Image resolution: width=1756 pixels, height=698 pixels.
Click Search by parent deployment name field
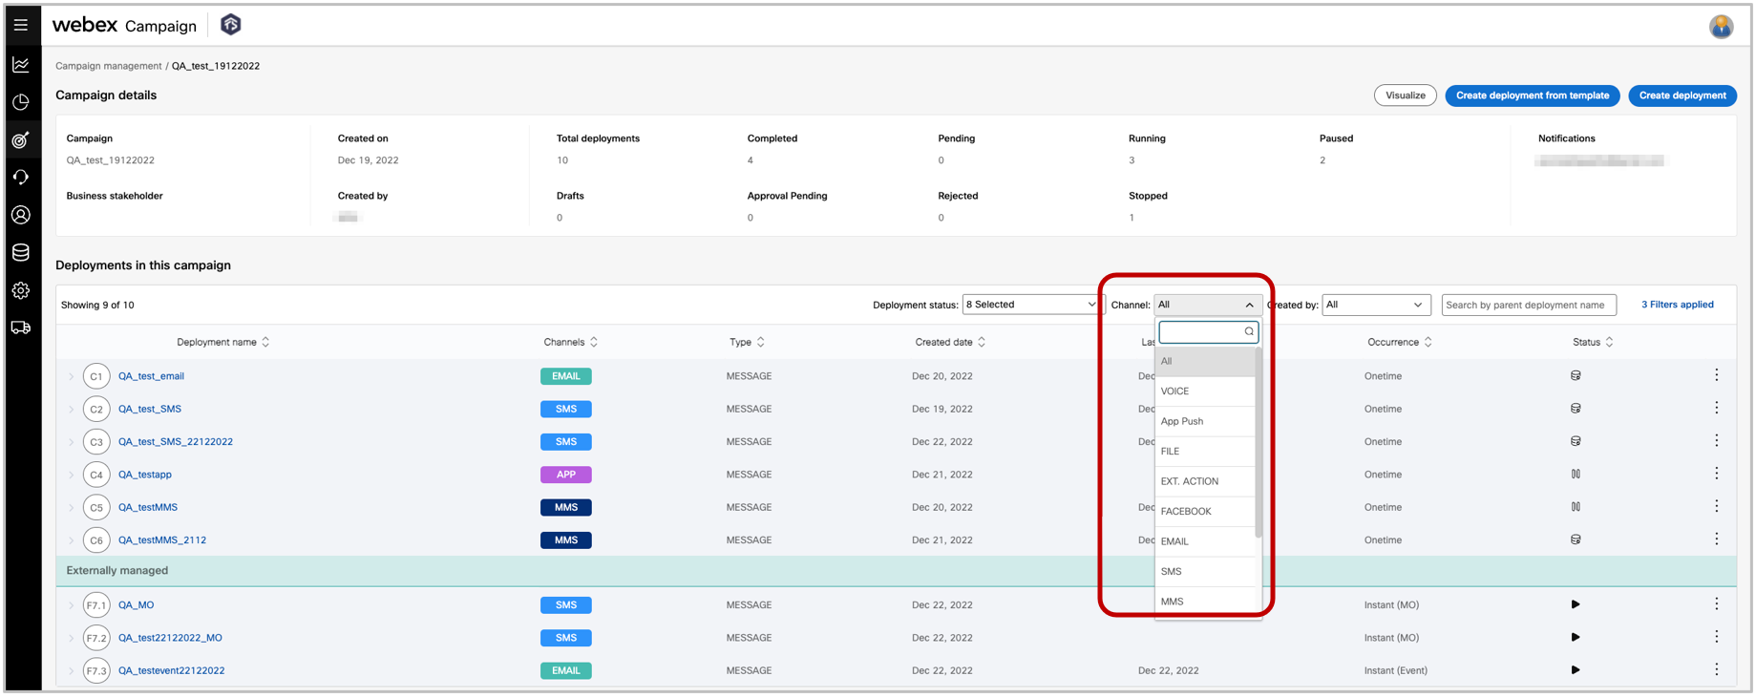click(1529, 305)
